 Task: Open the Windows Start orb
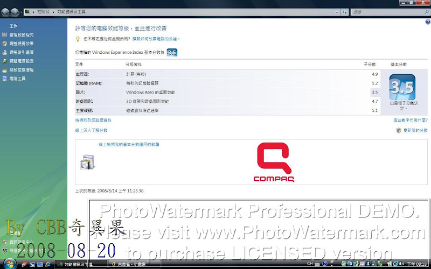click(10, 264)
